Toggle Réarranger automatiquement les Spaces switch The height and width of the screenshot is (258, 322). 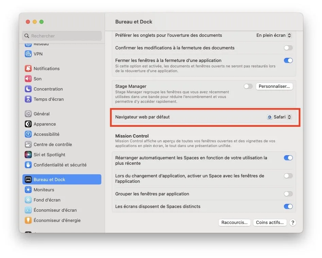288,158
